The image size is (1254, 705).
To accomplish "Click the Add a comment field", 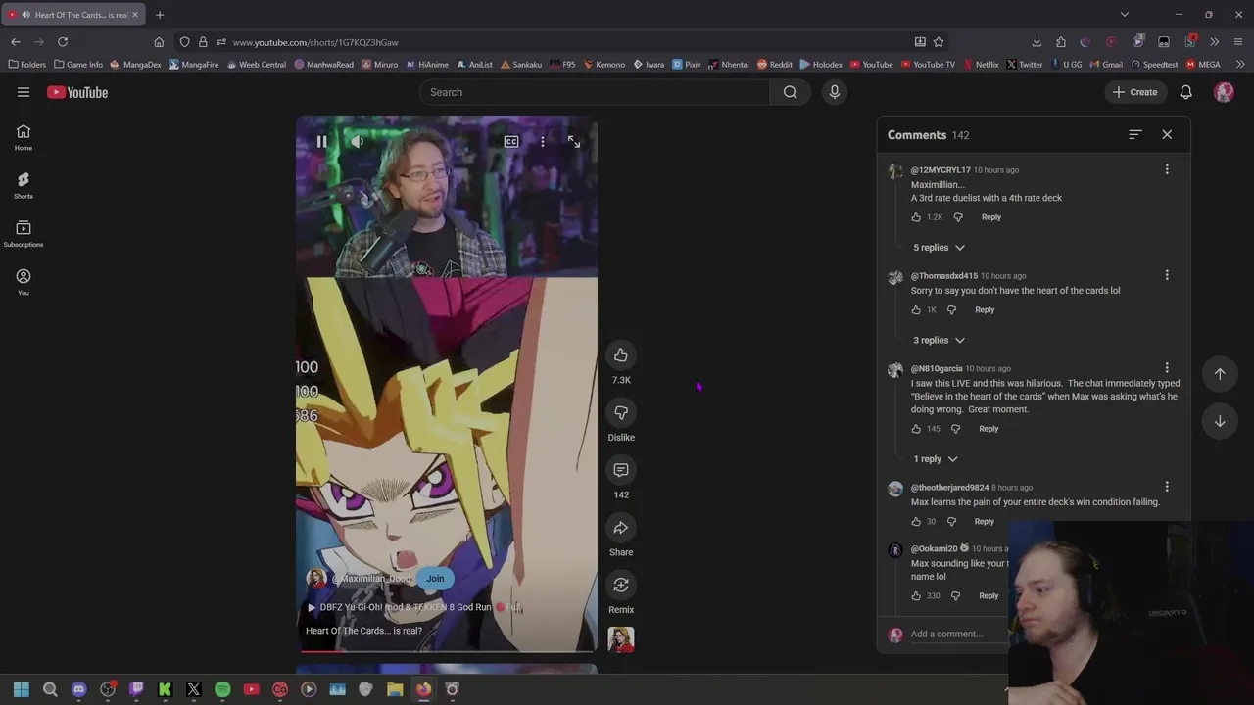I will coord(958,634).
